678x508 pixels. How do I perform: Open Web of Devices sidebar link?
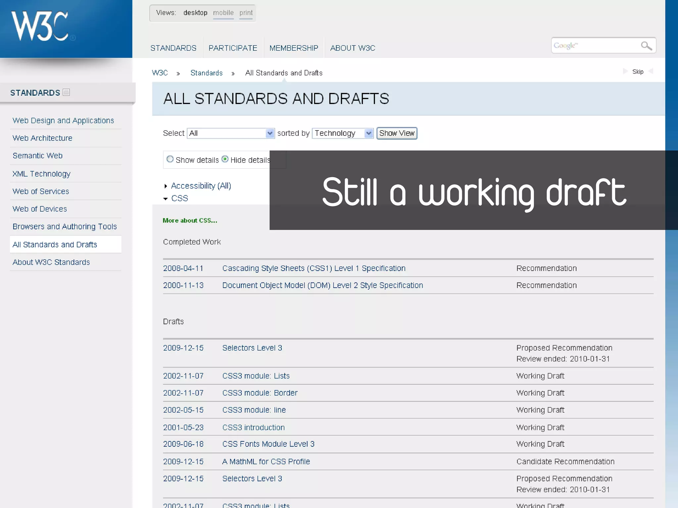coord(40,209)
